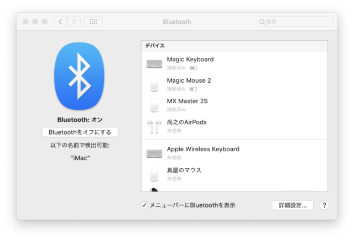Open 詳細設定... advanced settings

[293, 205]
